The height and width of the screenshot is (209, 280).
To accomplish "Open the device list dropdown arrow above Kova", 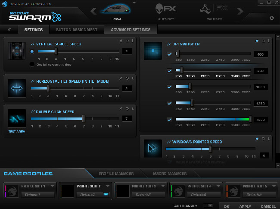I will [134, 3].
